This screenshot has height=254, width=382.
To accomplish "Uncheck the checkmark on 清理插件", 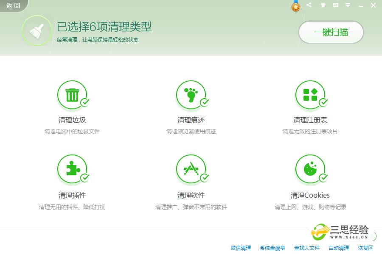I will [x=85, y=178].
